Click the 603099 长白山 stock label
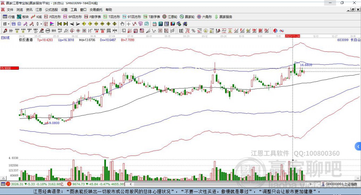The height and width of the screenshot is (195, 361). (349, 40)
